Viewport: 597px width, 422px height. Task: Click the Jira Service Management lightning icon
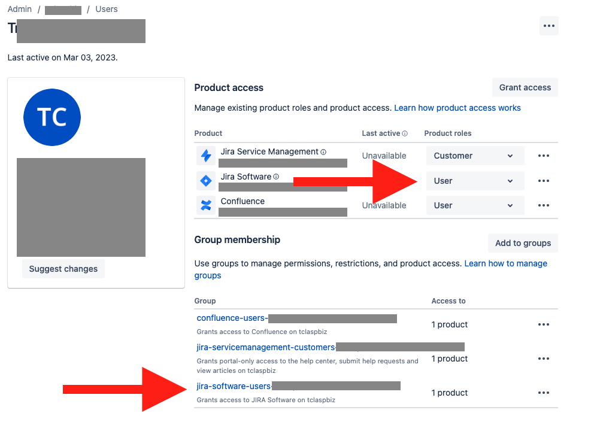point(206,156)
